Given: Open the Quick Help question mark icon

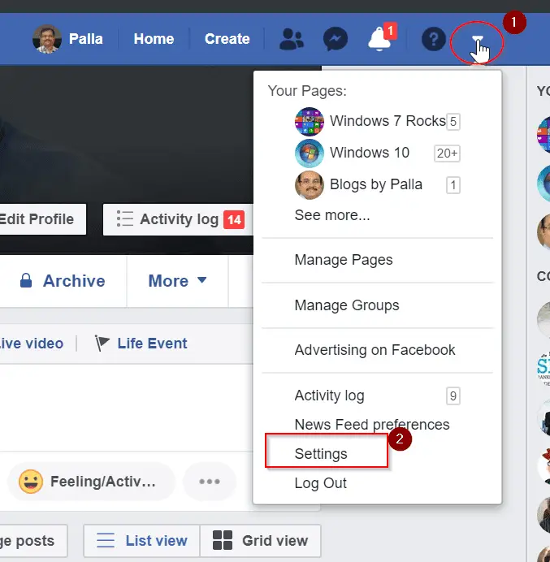Looking at the screenshot, I should click(x=434, y=39).
